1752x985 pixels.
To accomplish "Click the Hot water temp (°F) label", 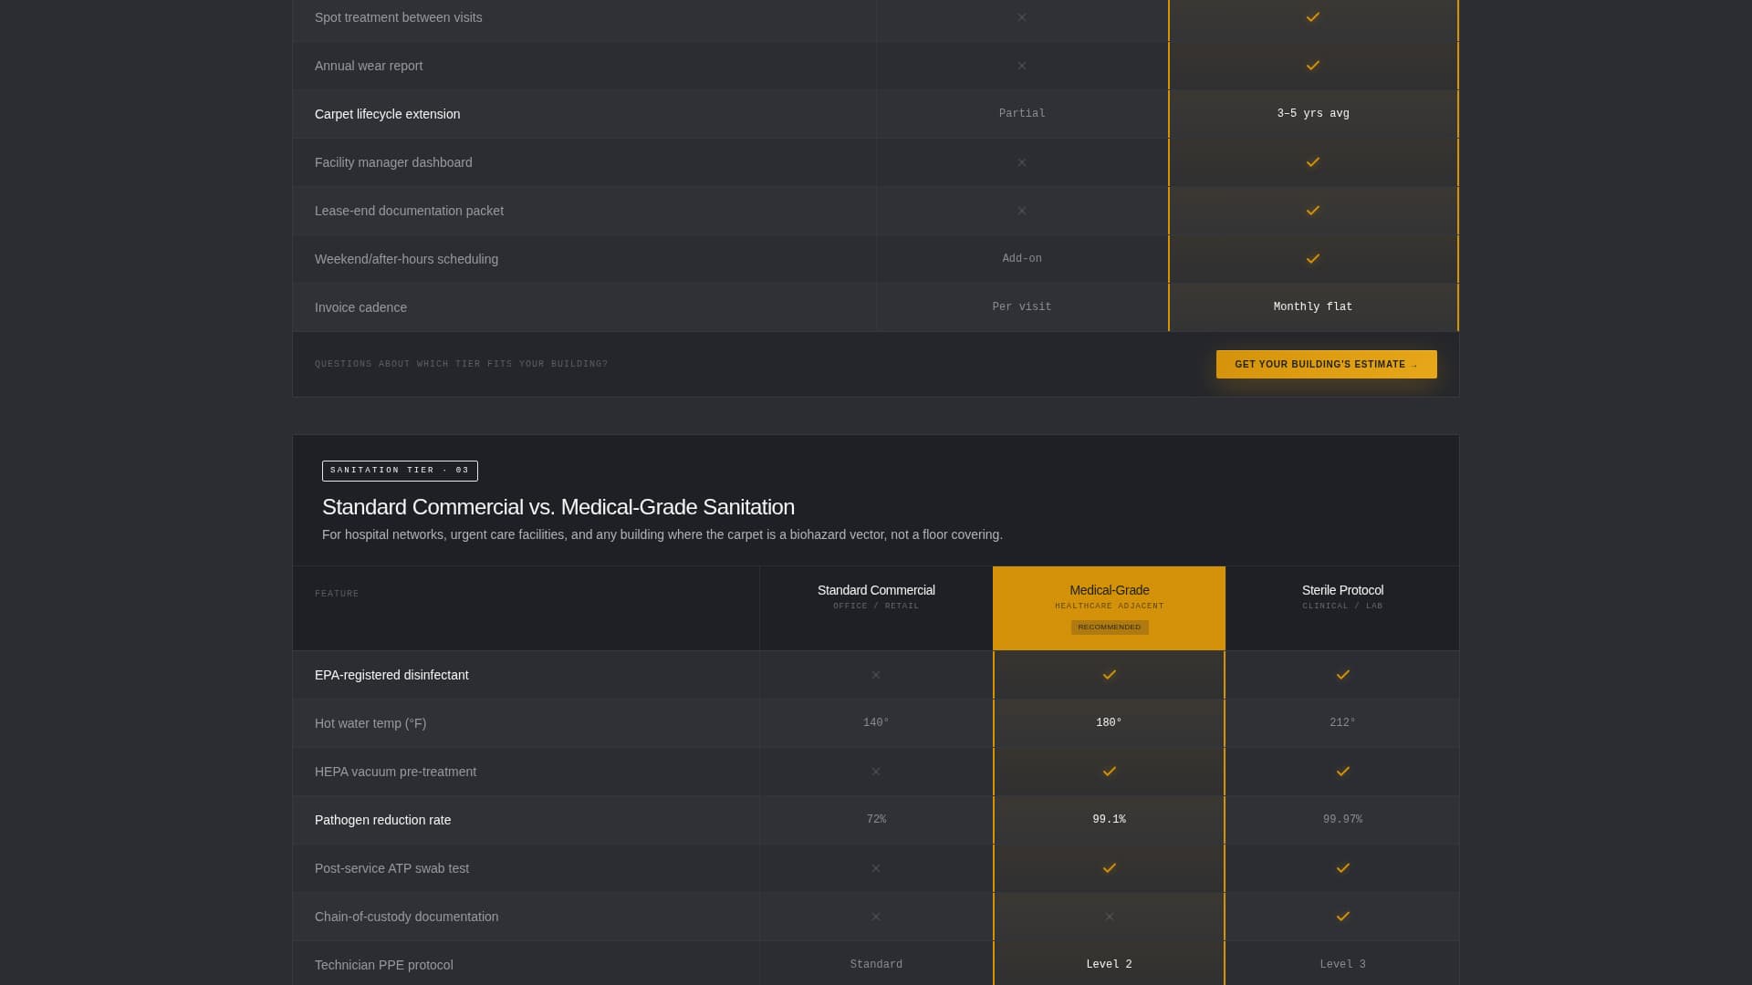I will (370, 723).
